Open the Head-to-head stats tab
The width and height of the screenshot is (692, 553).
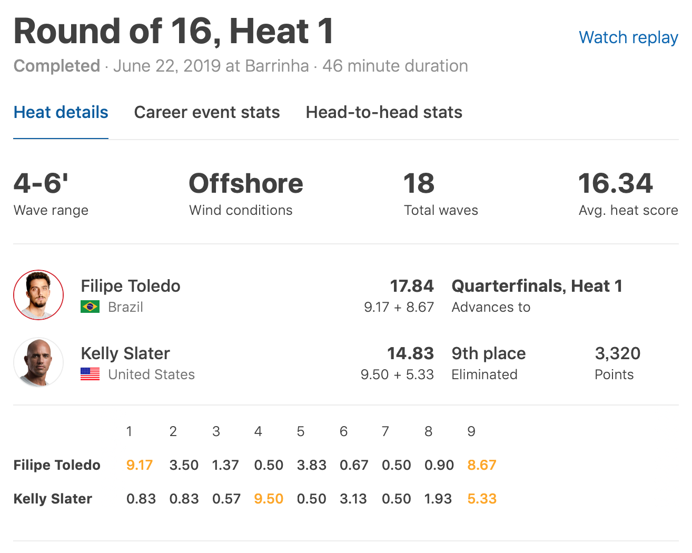click(384, 112)
